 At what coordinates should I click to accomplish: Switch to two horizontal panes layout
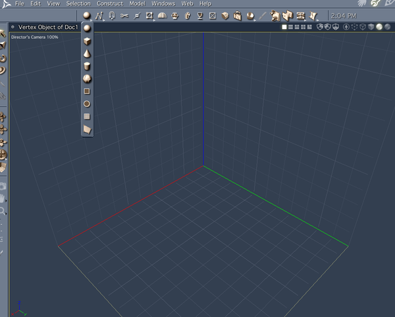(290, 27)
